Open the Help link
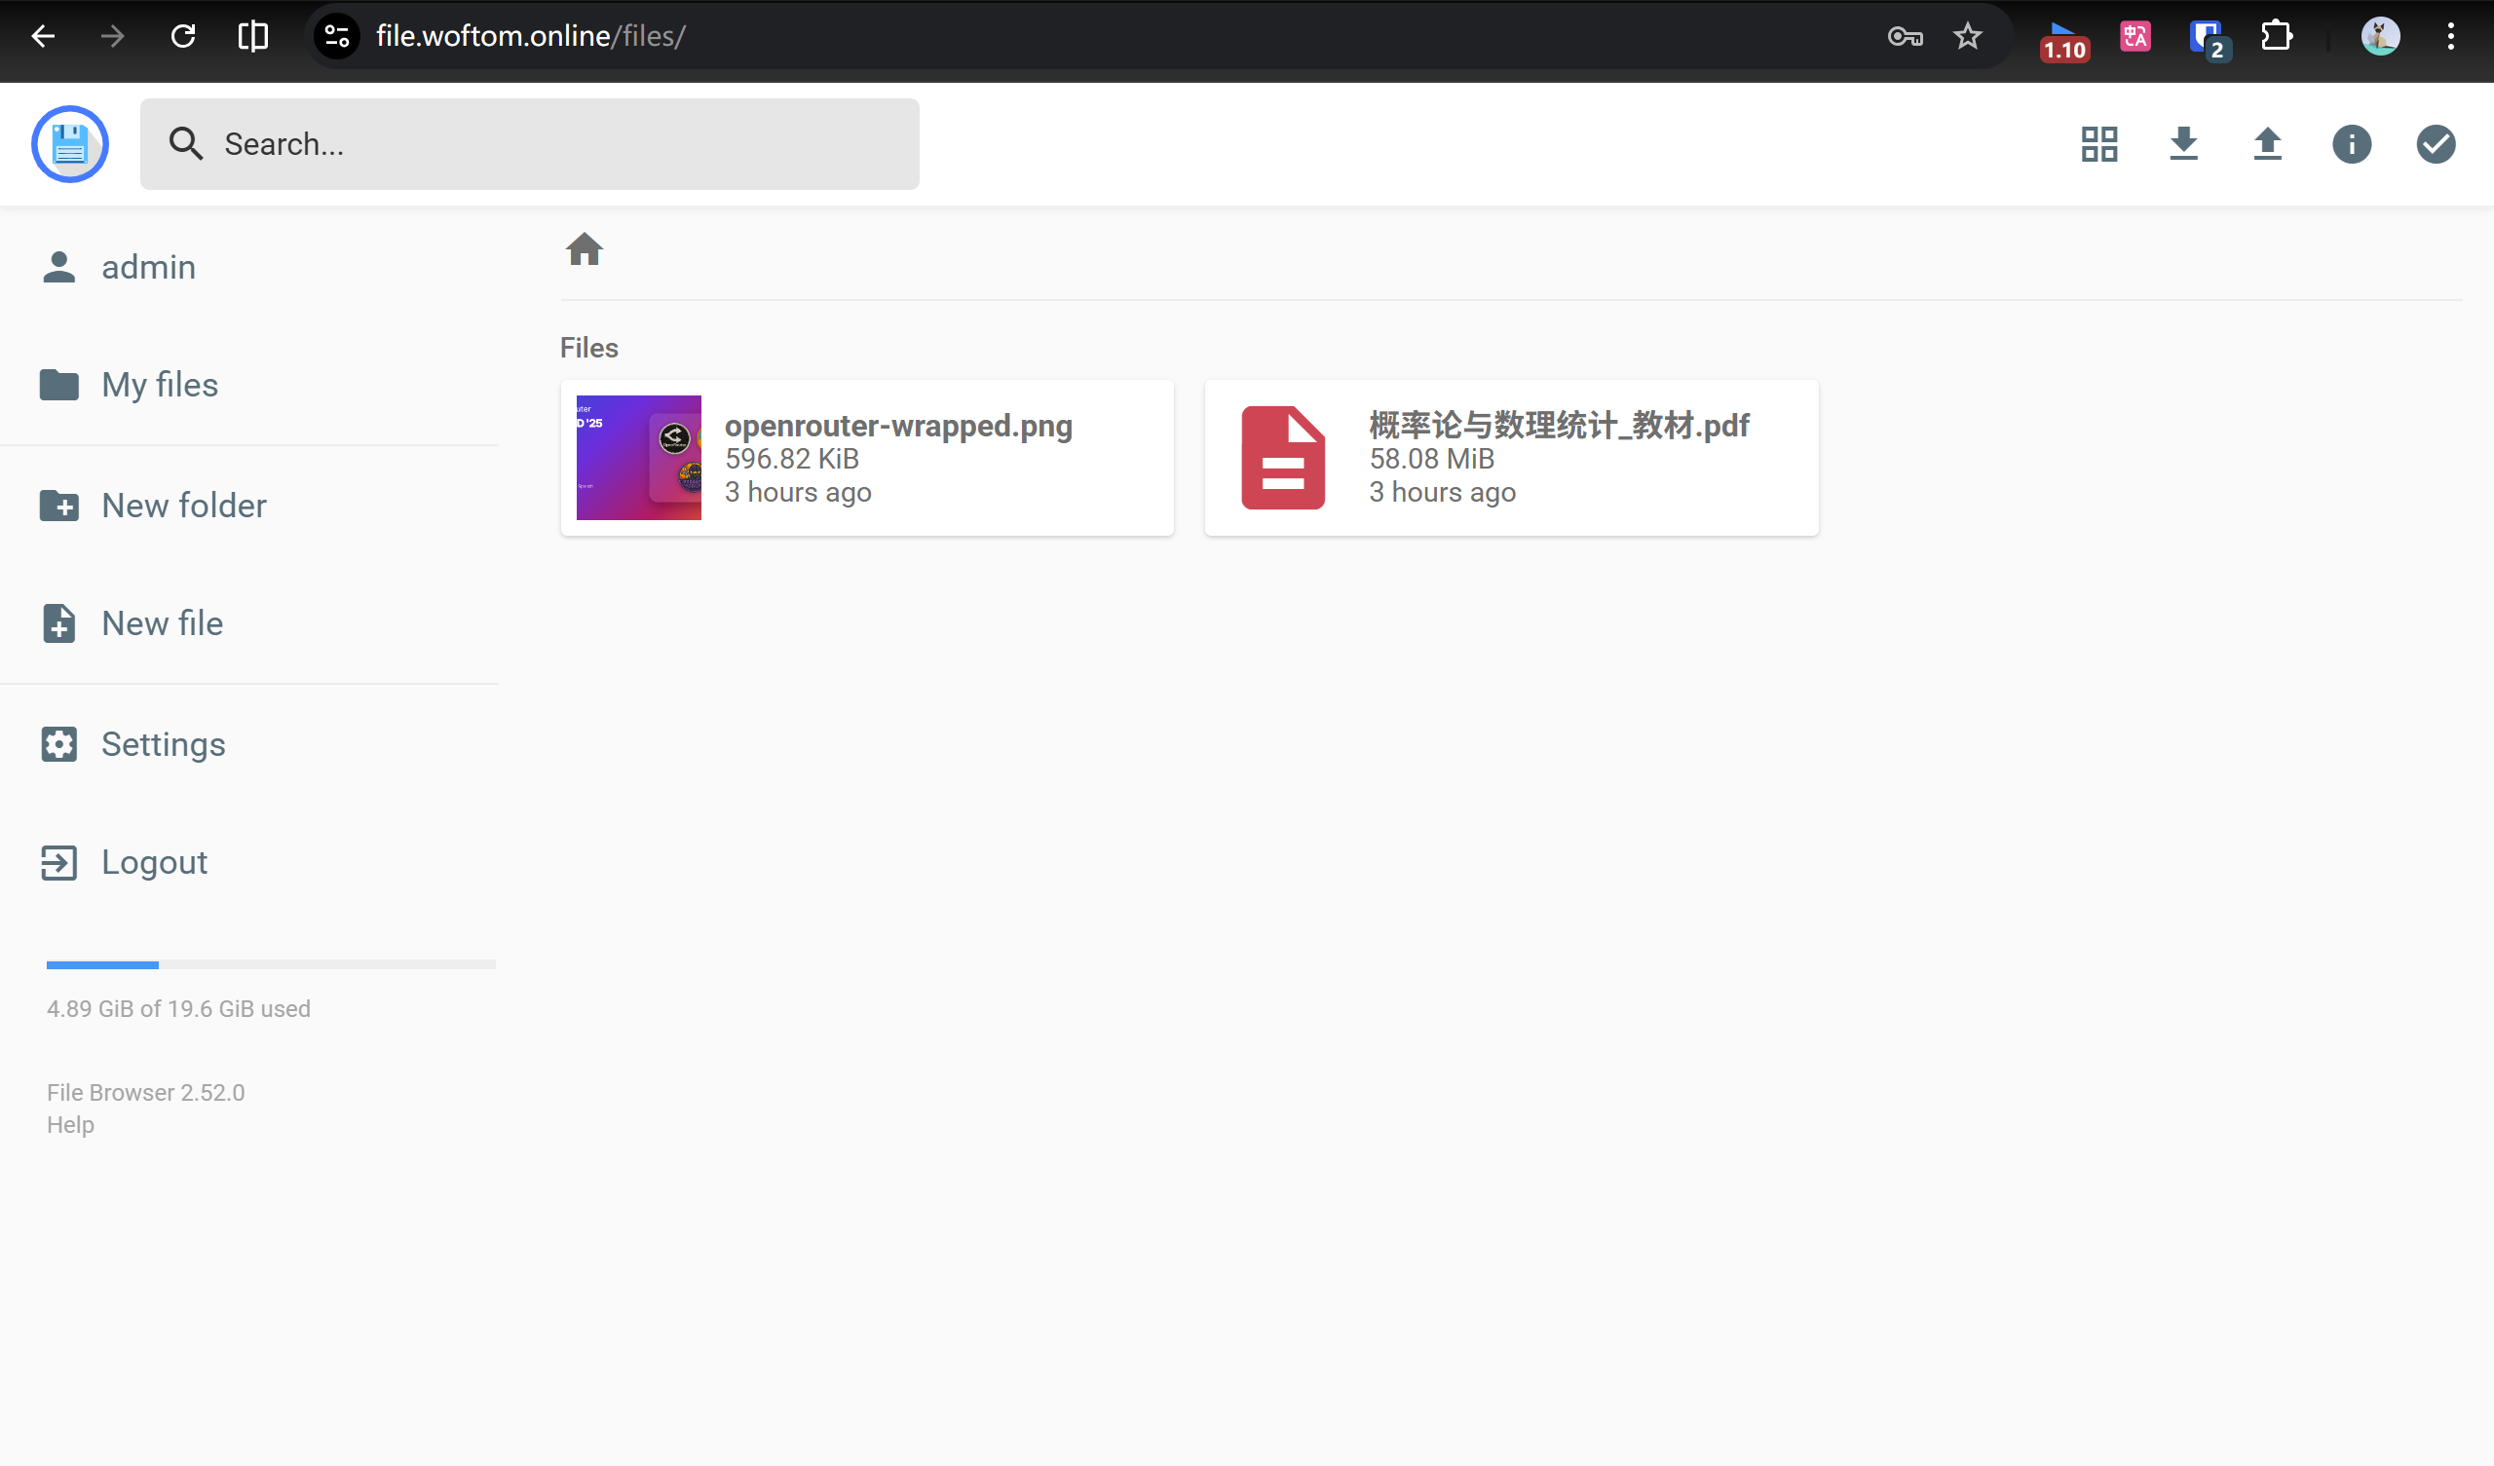2494x1466 pixels. (69, 1123)
